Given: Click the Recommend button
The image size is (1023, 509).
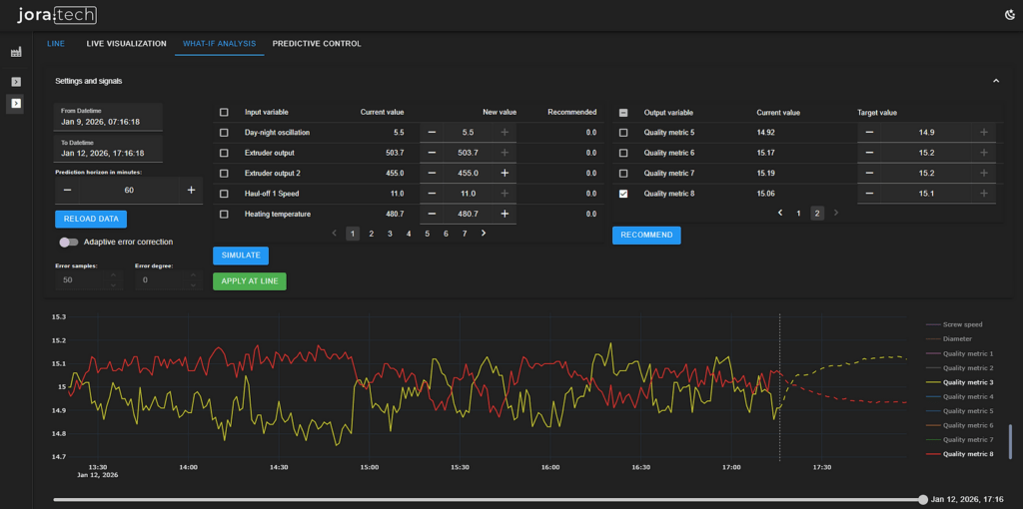Looking at the screenshot, I should tap(646, 236).
